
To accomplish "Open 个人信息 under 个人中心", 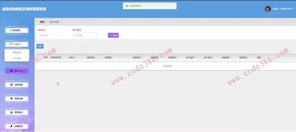I will (x=17, y=58).
